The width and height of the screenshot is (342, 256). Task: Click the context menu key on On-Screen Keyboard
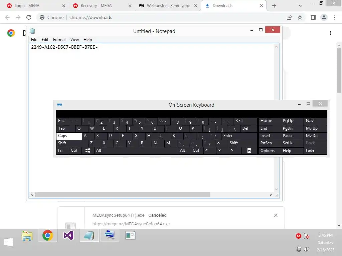249,150
